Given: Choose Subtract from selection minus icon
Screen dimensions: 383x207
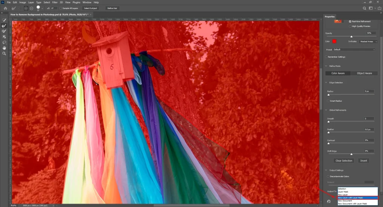Looking at the screenshot, I should (x=31, y=8).
